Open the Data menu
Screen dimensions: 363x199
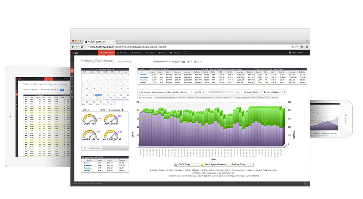[162, 53]
